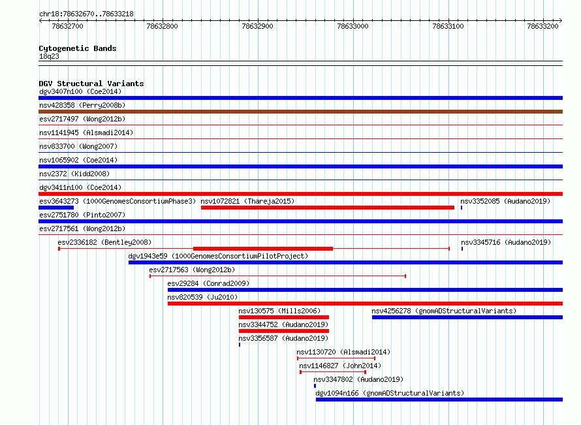Viewport: 581px width, 425px height.
Task: Click ruler position 78633100
Action: [448, 26]
